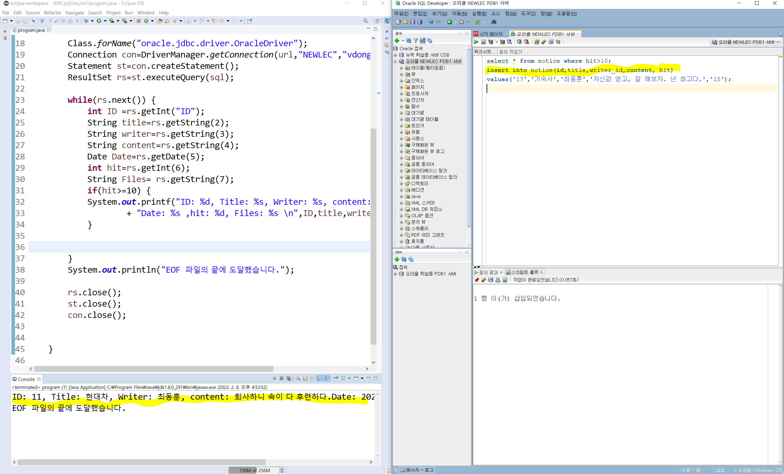Image resolution: width=784 pixels, height=474 pixels.
Task: Click the heap status garbage collector trash
Action: [x=282, y=470]
